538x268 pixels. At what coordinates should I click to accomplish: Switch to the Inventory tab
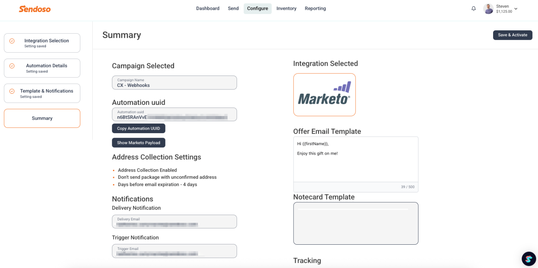(286, 8)
